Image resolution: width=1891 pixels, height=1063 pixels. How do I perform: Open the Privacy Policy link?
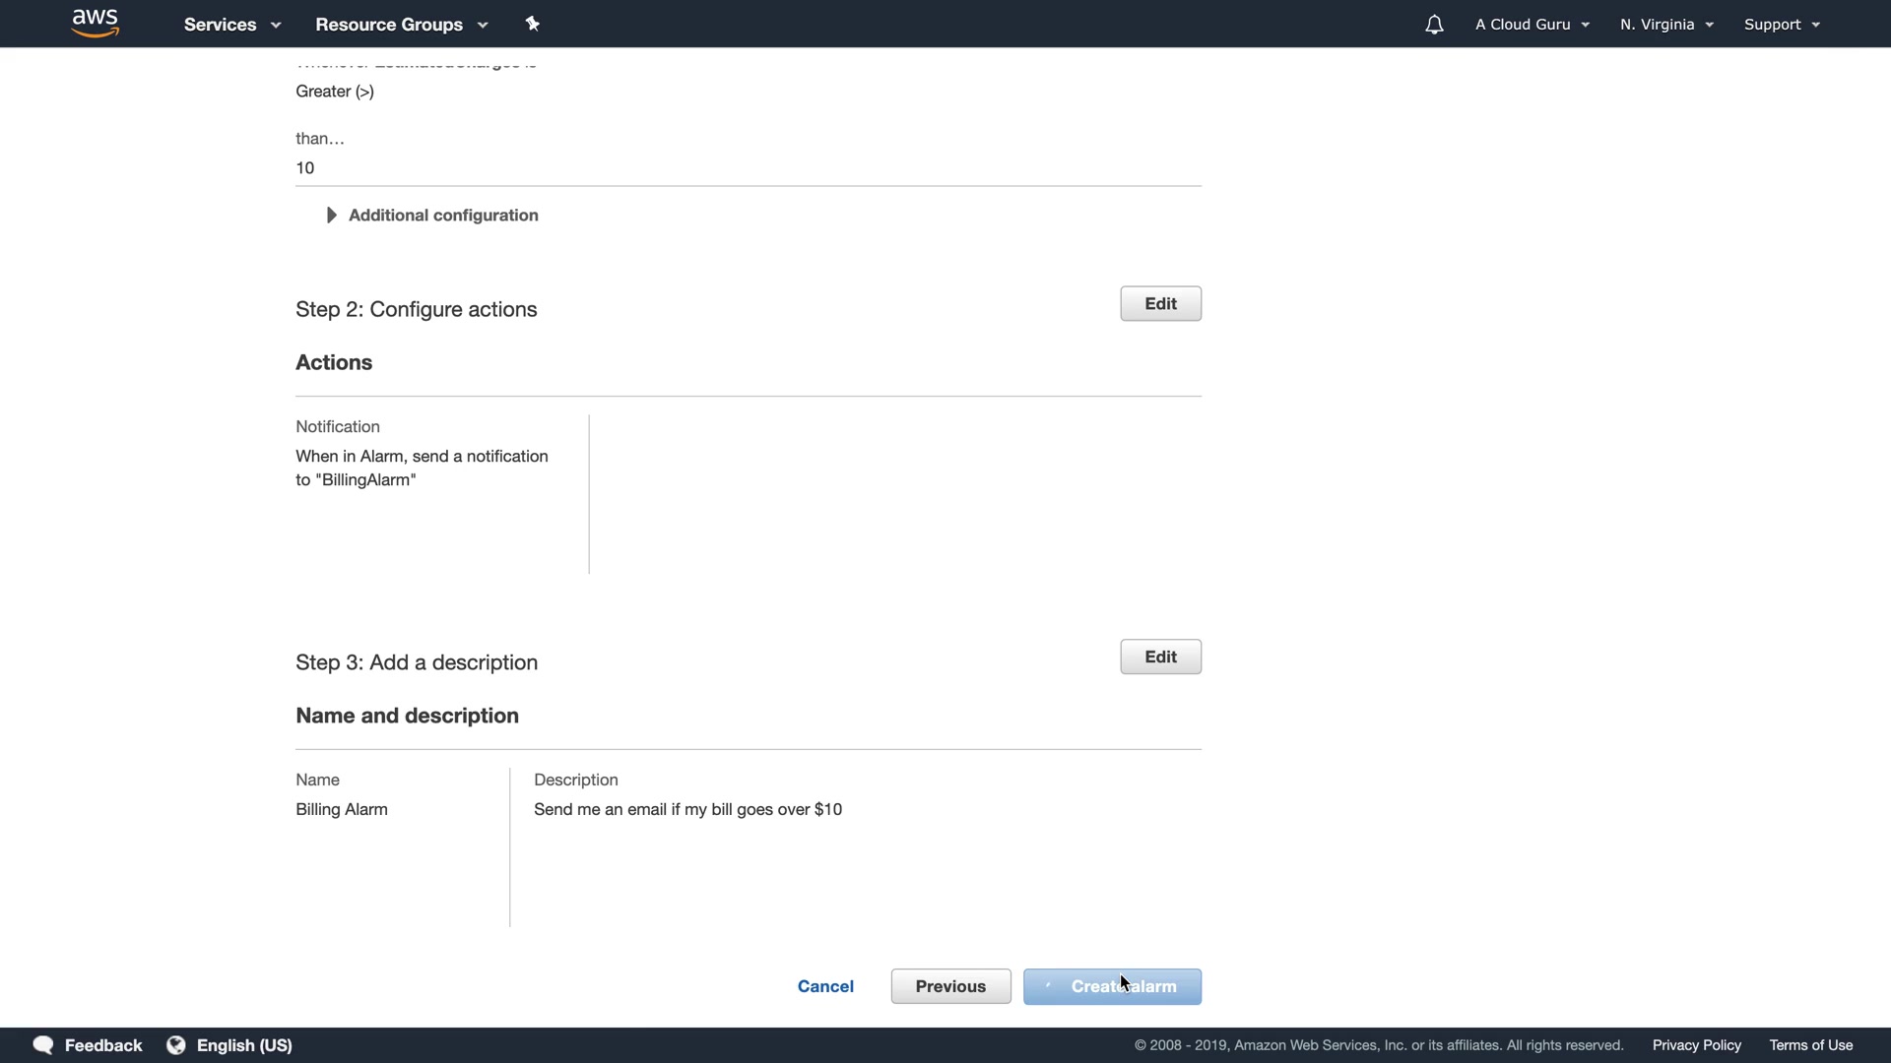[1696, 1045]
